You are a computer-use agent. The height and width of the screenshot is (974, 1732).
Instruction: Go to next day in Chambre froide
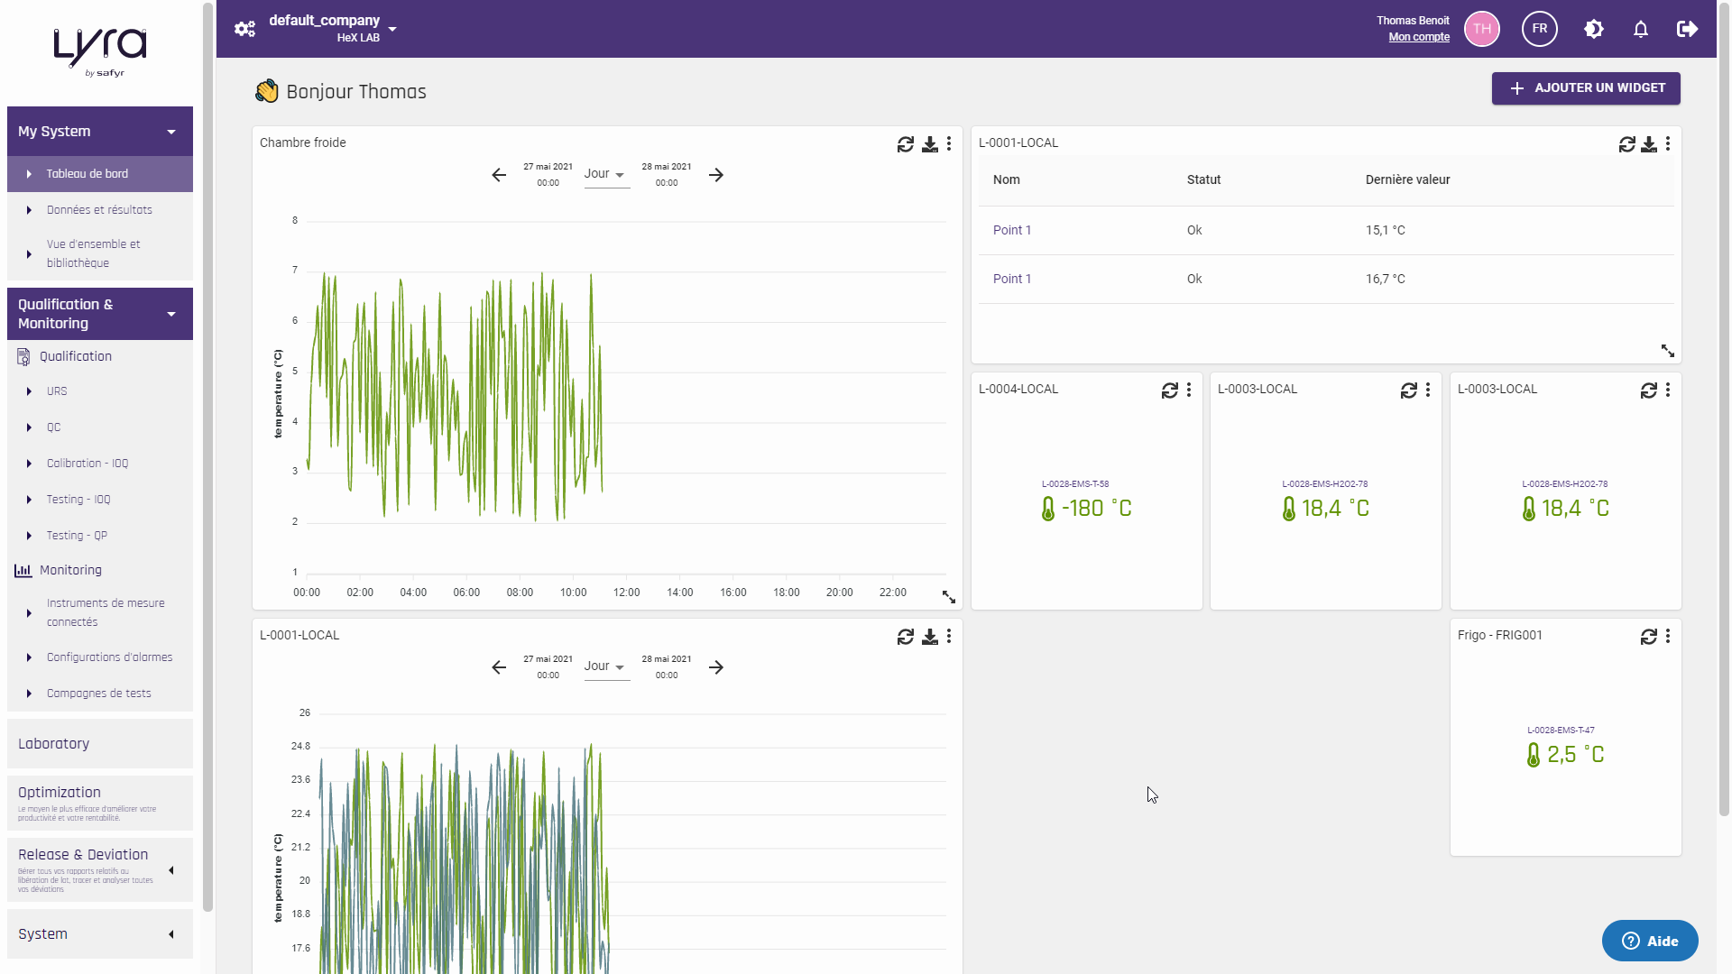click(716, 175)
